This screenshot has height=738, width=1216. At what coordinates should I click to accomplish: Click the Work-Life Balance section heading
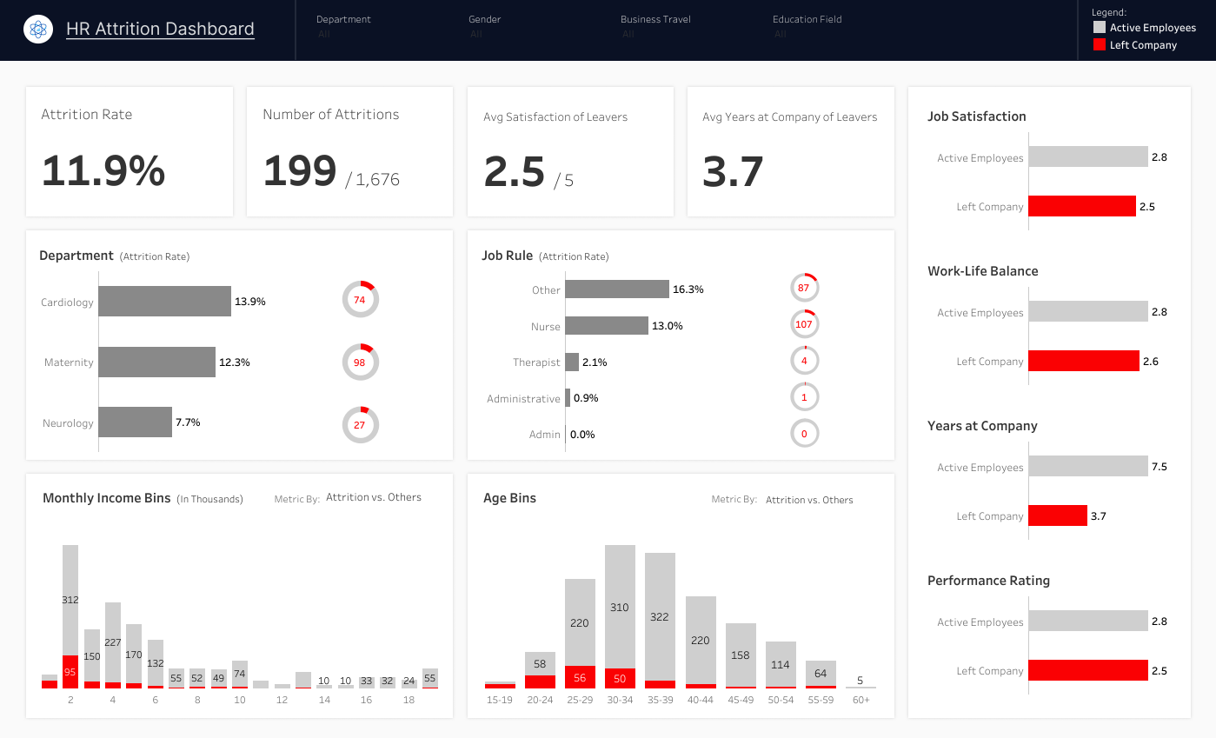pyautogui.click(x=983, y=271)
